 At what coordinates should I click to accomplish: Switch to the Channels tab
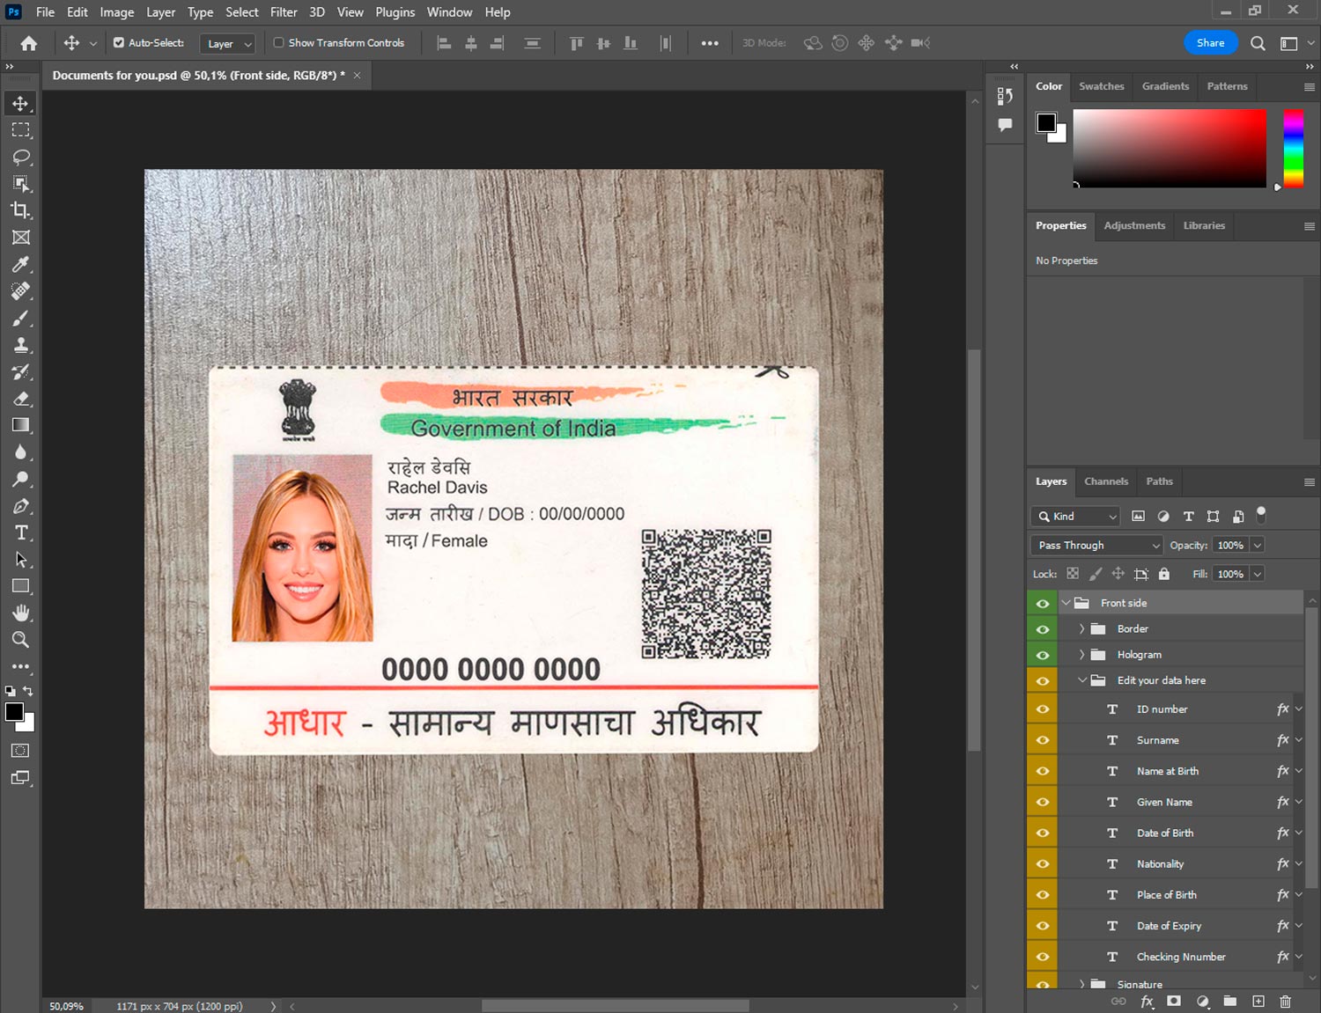point(1105,481)
